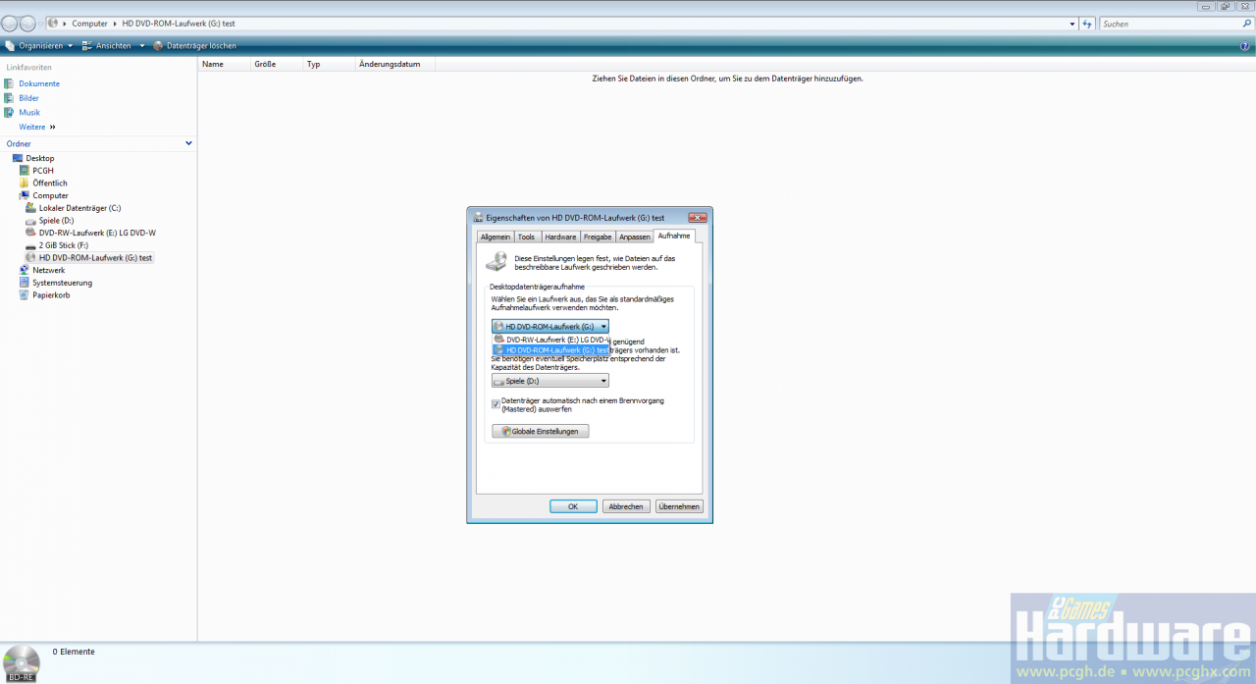This screenshot has height=684, width=1256.
Task: Click the Datenträger löschen toolbar button
Action: pos(194,45)
